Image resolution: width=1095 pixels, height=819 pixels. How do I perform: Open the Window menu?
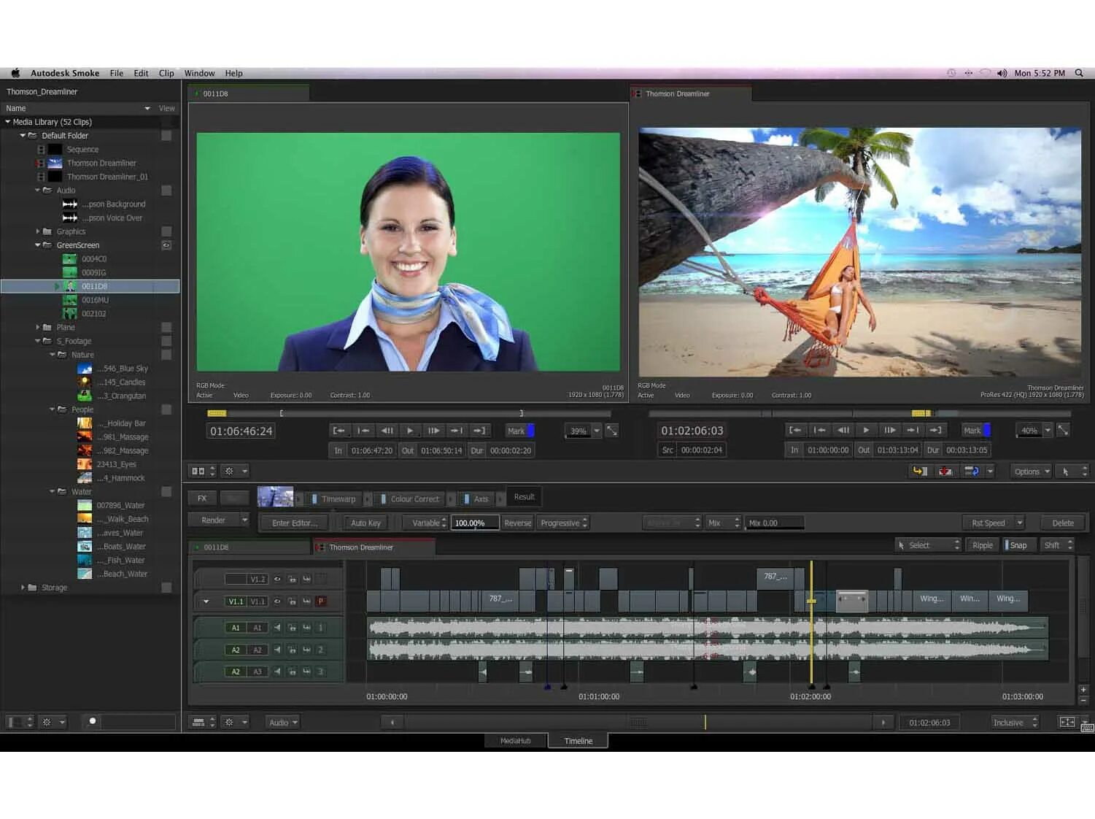[x=199, y=73]
